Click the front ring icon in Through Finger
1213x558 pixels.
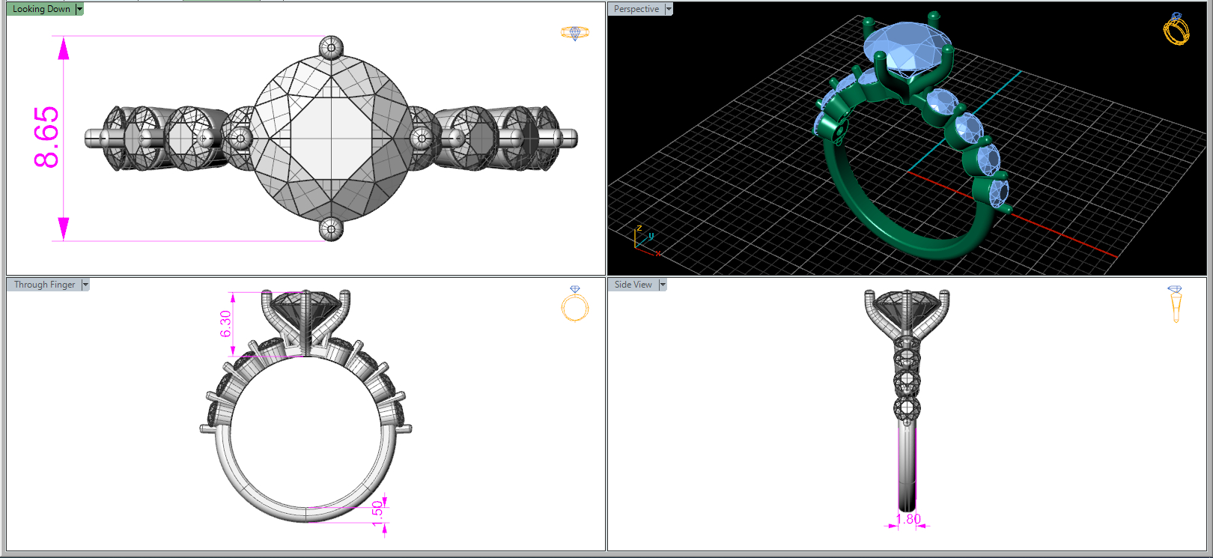(575, 303)
